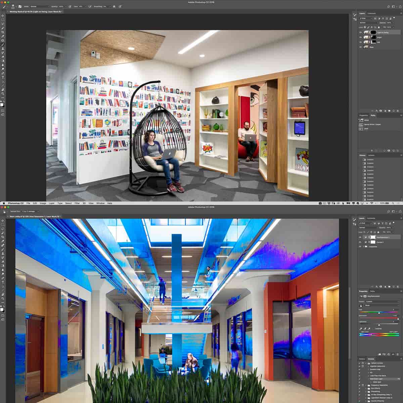
Task: Enable the Colorize checkbox
Action: coord(374,329)
